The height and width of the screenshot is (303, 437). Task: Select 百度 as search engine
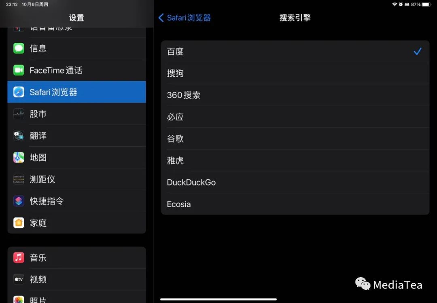[x=295, y=51]
